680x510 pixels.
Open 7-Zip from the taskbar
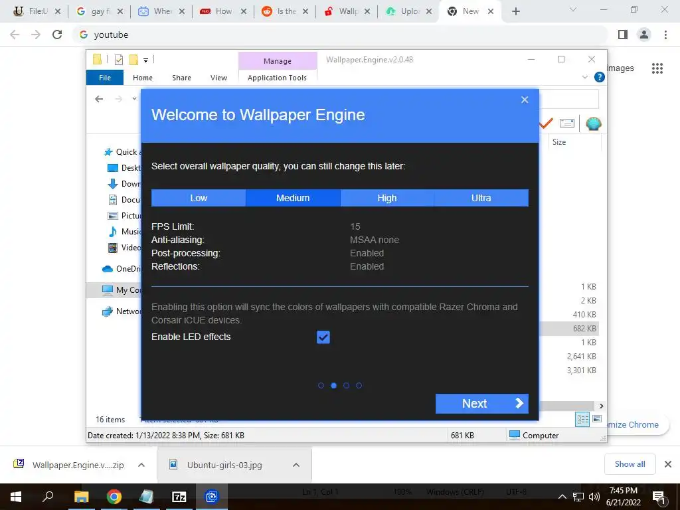click(179, 497)
